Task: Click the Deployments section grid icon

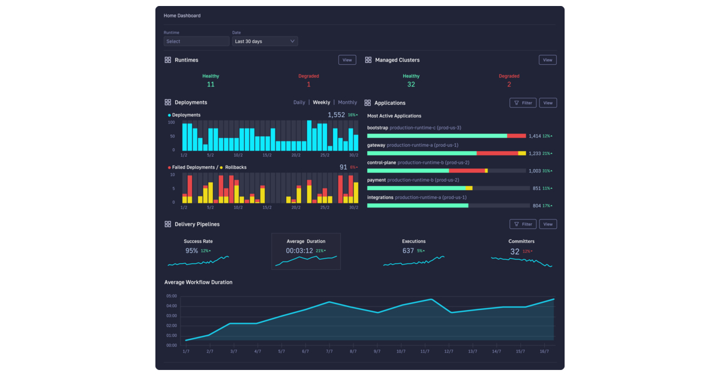Action: (168, 103)
